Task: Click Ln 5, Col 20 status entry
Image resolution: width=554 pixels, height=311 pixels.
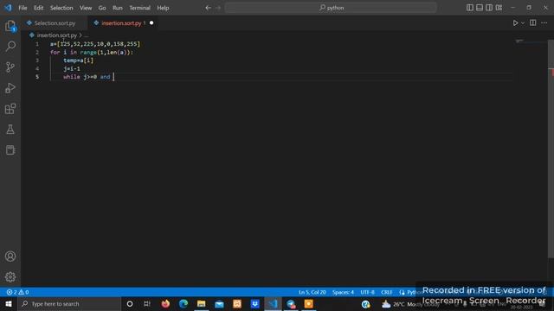Action: point(312,292)
